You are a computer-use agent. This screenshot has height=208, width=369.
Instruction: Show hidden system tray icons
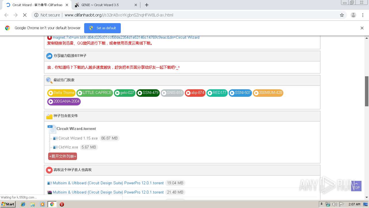coord(322,204)
